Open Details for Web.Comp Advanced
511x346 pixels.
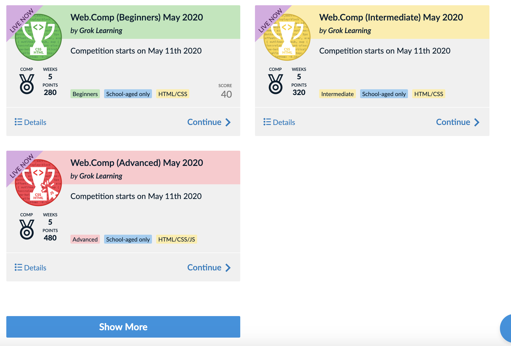tap(30, 268)
